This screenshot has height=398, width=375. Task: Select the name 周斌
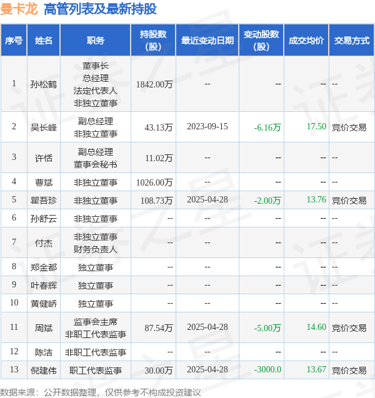pyautogui.click(x=43, y=328)
